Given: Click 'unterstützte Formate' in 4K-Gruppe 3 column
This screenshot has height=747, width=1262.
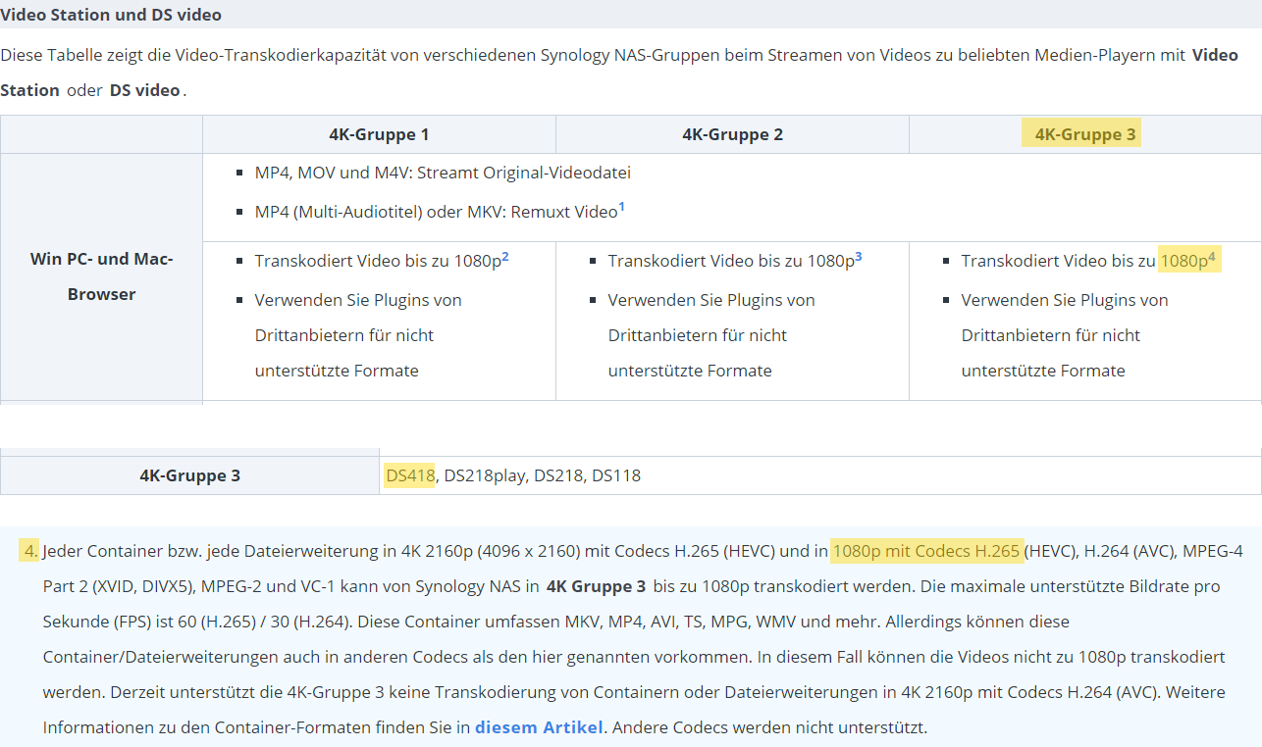Looking at the screenshot, I should (x=1043, y=371).
